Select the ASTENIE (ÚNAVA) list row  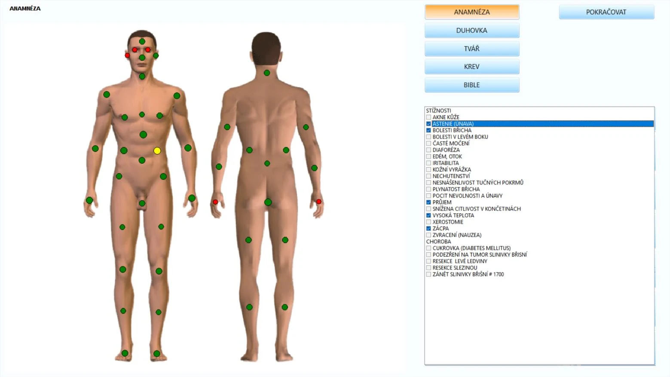coord(540,124)
